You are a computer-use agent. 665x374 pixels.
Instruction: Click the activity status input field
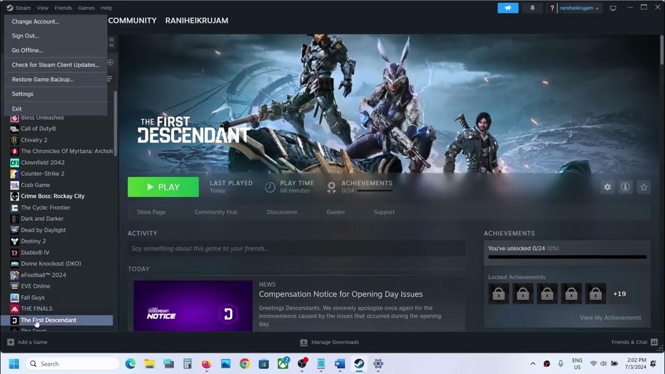click(x=297, y=248)
